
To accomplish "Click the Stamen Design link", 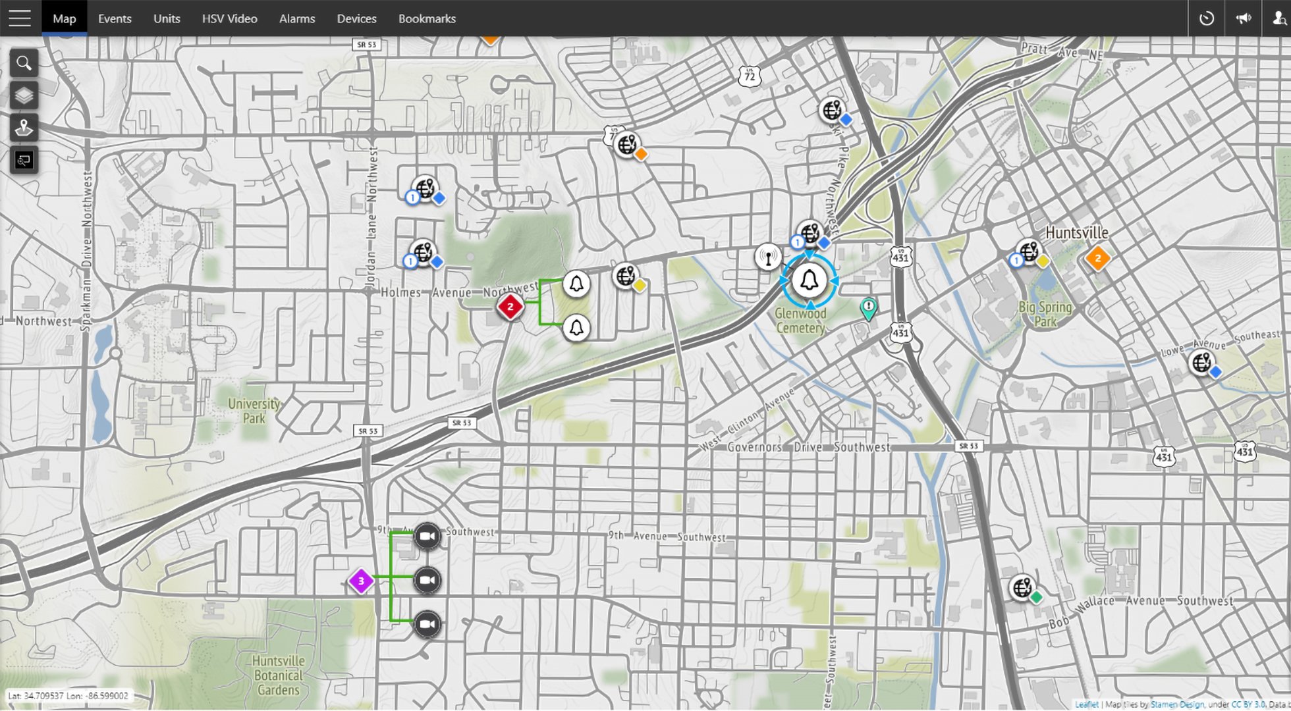I will point(1177,704).
